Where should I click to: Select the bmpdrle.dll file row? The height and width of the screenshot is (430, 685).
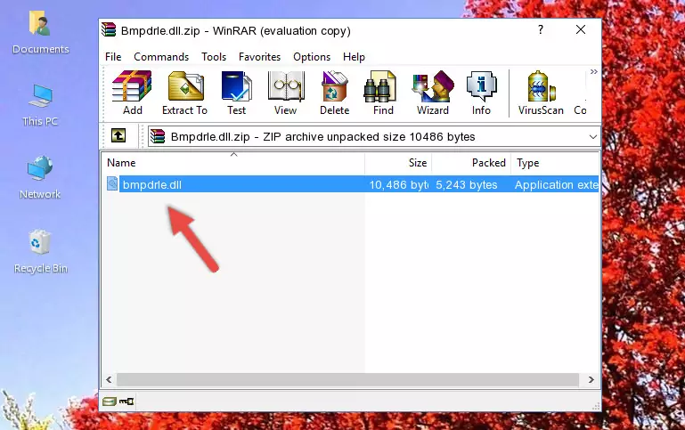coord(351,184)
